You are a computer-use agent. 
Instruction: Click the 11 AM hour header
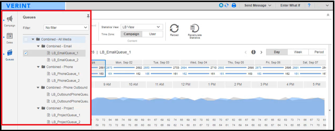(159, 85)
